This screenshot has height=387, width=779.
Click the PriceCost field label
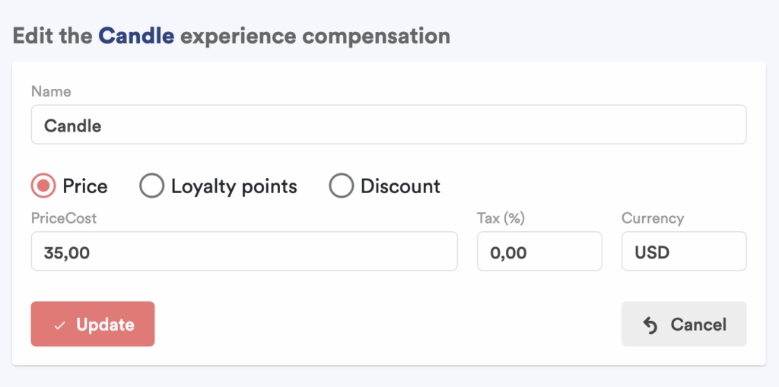tap(64, 218)
